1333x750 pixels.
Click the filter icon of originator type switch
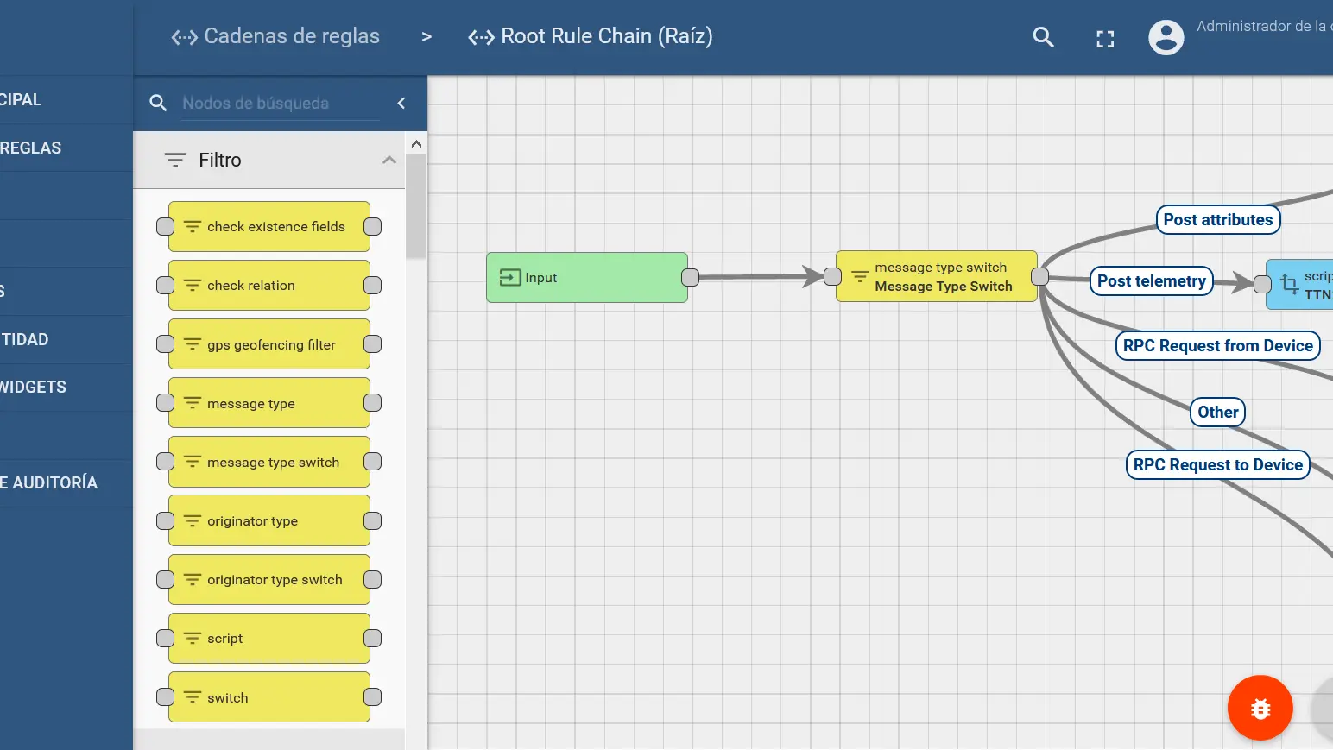coord(193,580)
